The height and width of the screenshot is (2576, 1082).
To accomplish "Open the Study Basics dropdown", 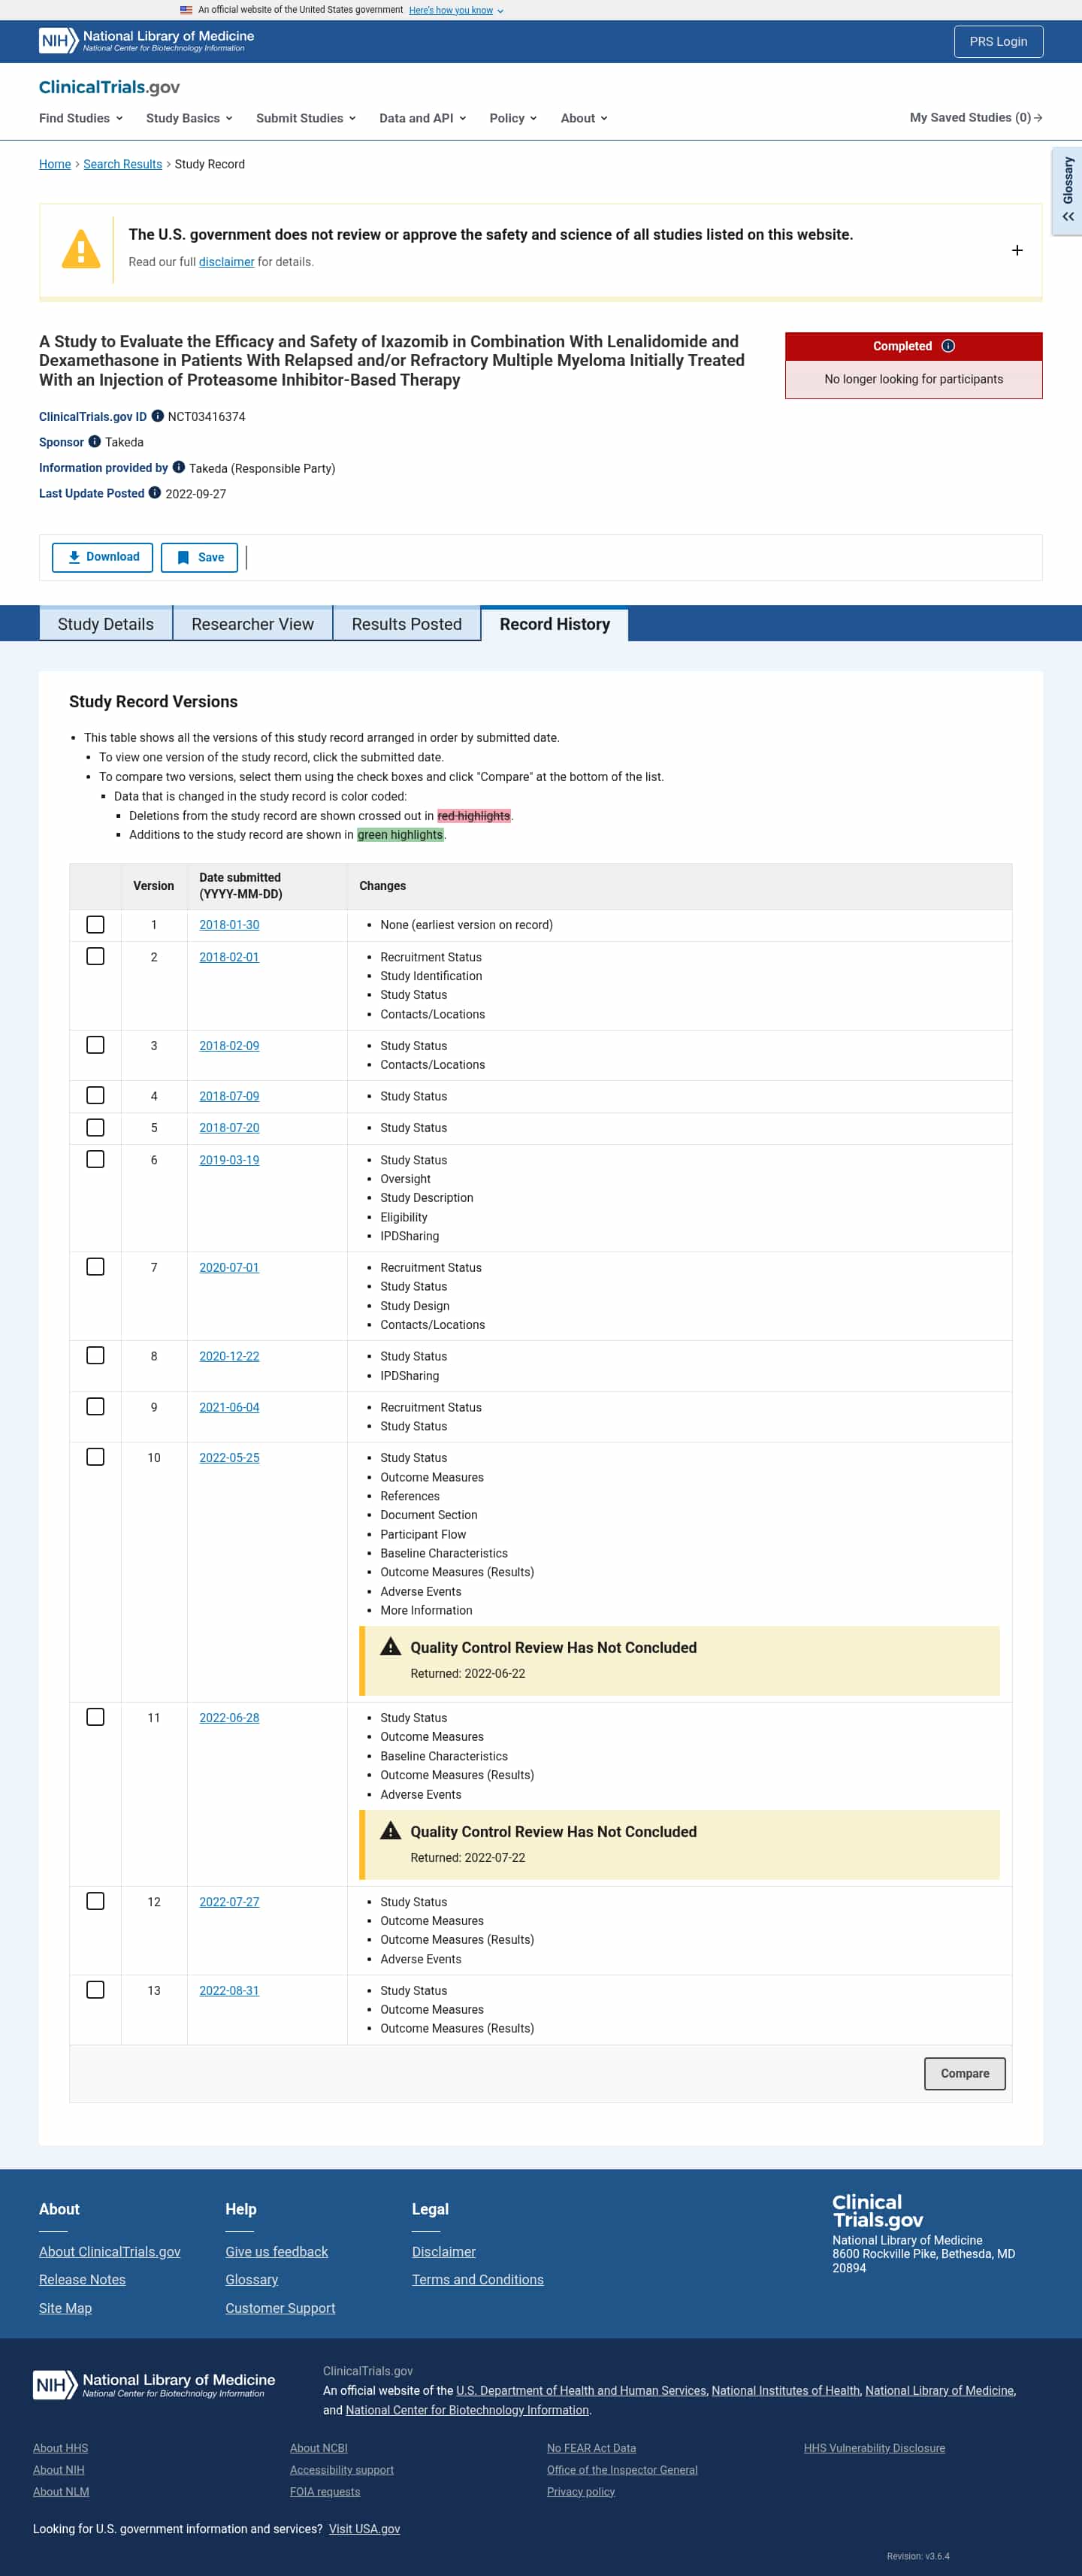I will [x=189, y=118].
